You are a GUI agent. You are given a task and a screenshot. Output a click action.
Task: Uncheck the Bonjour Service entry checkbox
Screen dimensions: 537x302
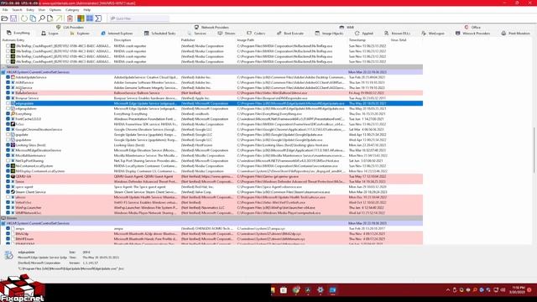click(x=8, y=98)
